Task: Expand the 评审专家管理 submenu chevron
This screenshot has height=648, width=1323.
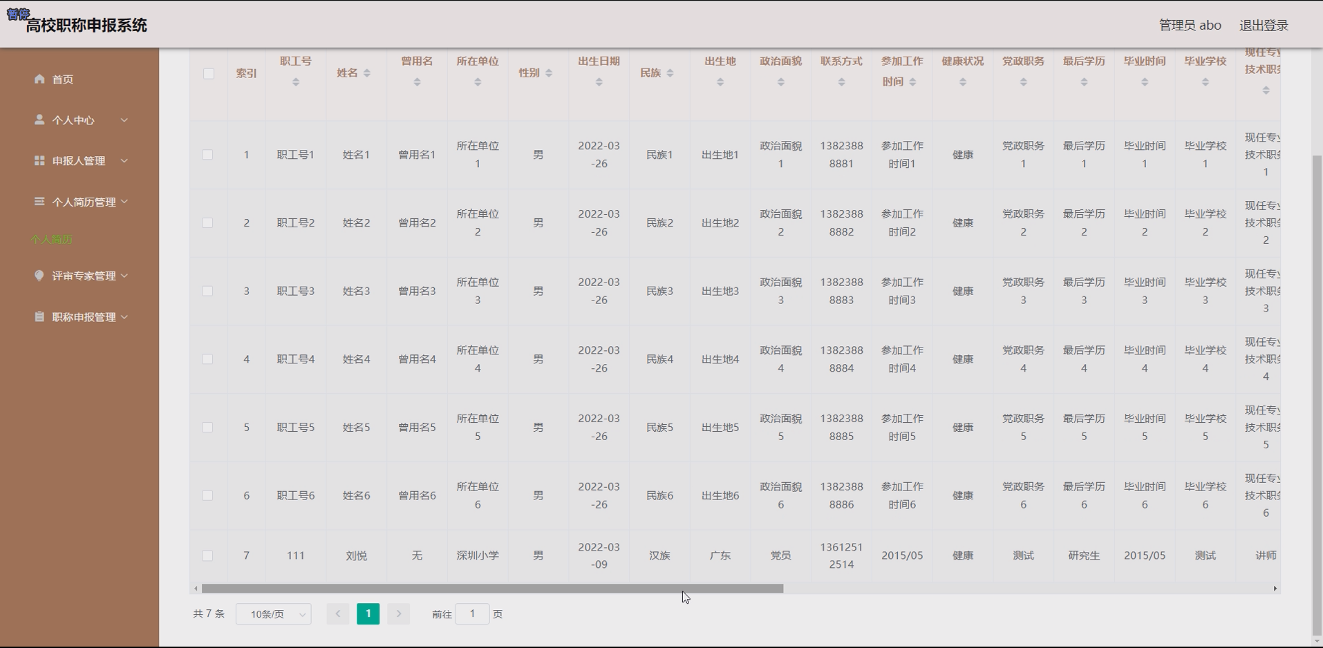Action: [x=124, y=275]
